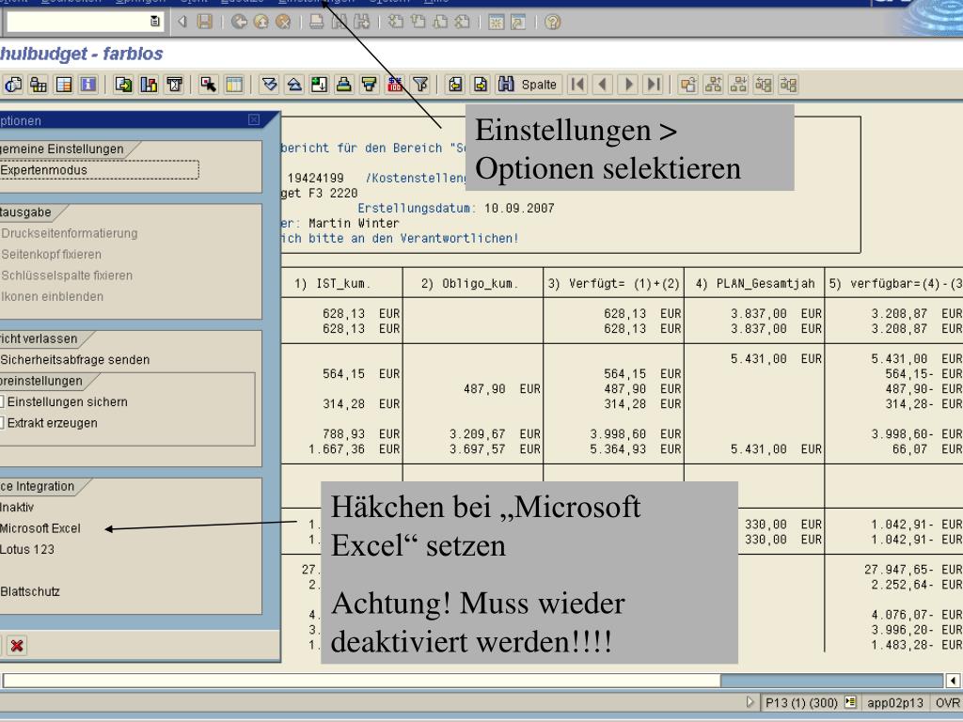Click the cursor selection tool icon
The image size is (963, 722).
point(208,85)
